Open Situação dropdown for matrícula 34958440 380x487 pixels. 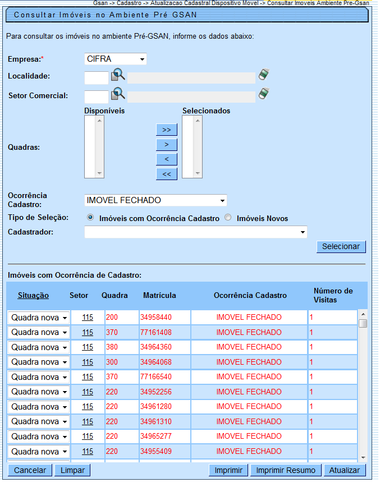(x=39, y=318)
